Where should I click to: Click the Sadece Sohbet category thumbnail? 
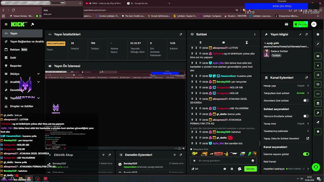tap(266, 53)
